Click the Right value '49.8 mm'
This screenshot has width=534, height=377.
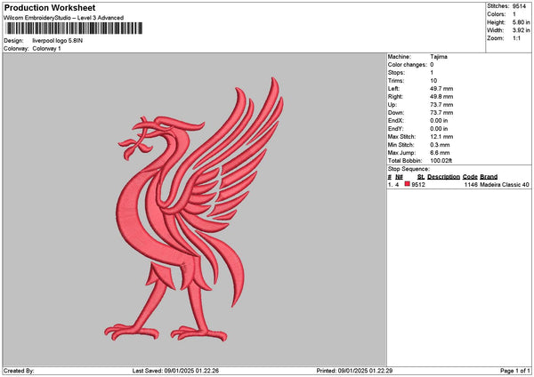(x=441, y=97)
